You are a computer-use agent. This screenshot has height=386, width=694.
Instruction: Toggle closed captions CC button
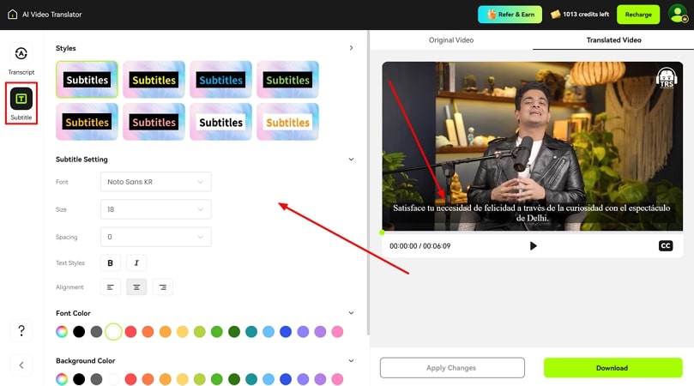[665, 246]
